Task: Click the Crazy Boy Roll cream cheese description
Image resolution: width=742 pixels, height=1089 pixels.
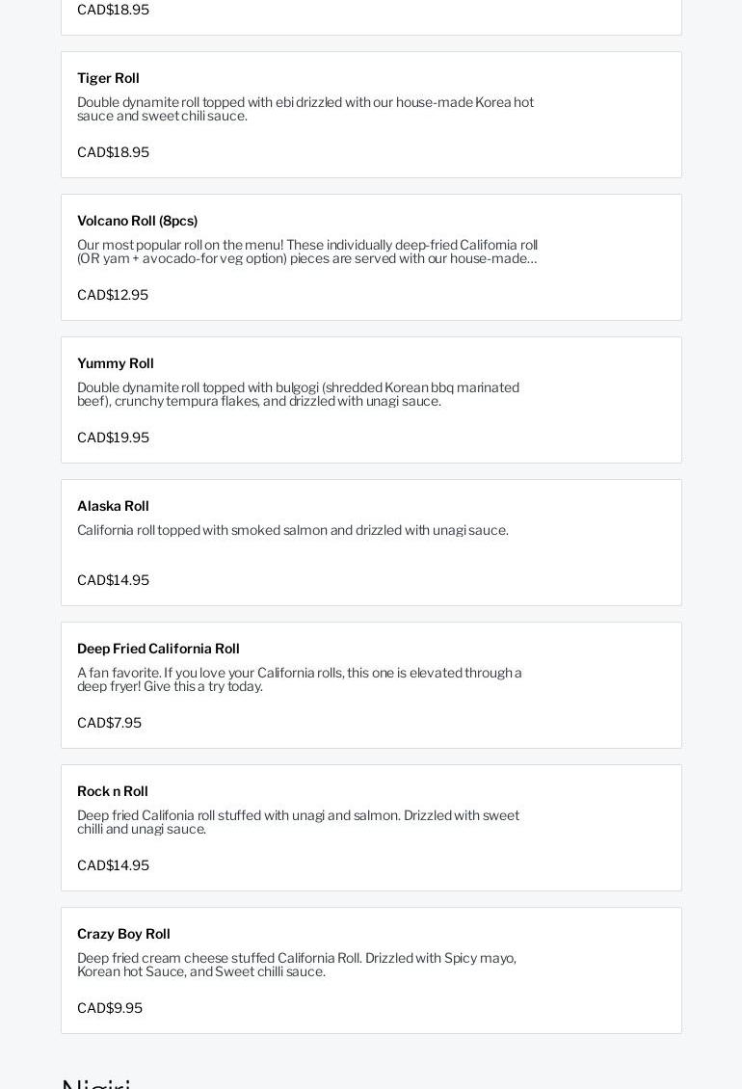Action: (x=296, y=965)
